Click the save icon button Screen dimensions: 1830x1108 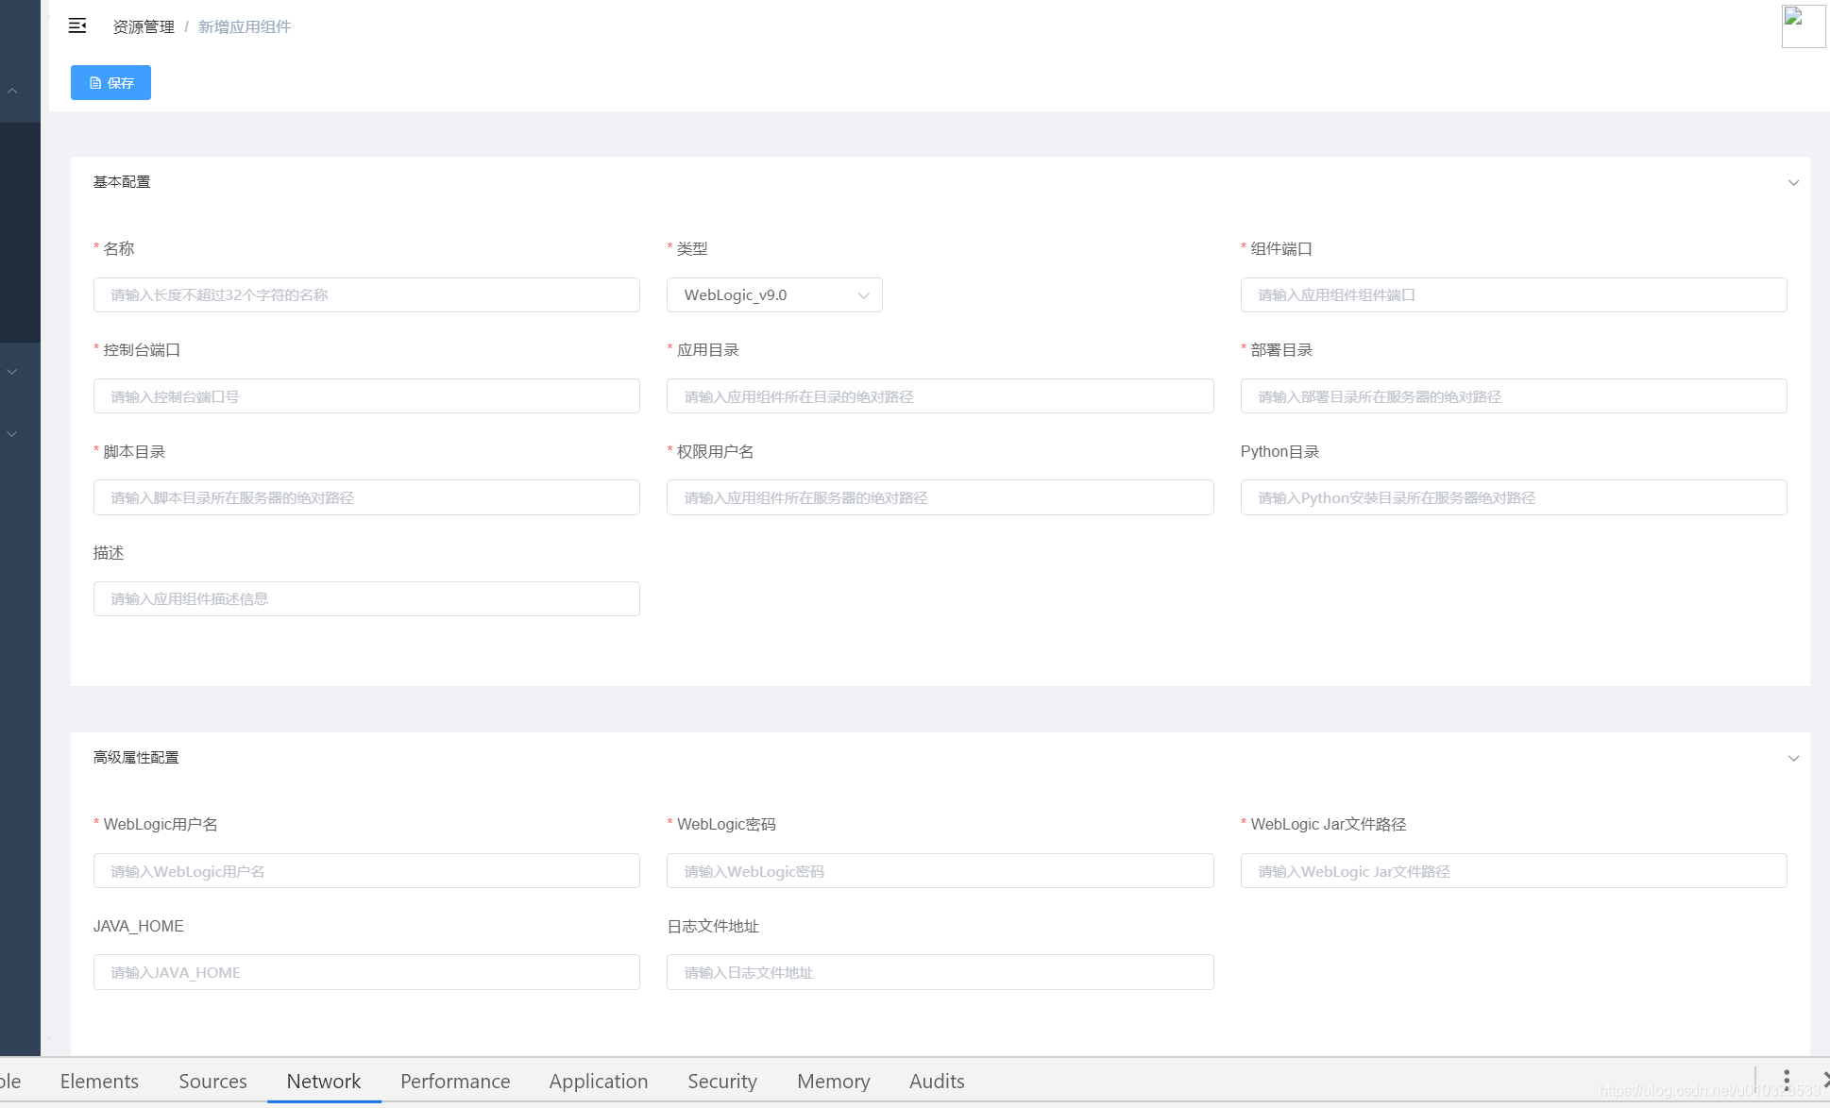click(111, 81)
